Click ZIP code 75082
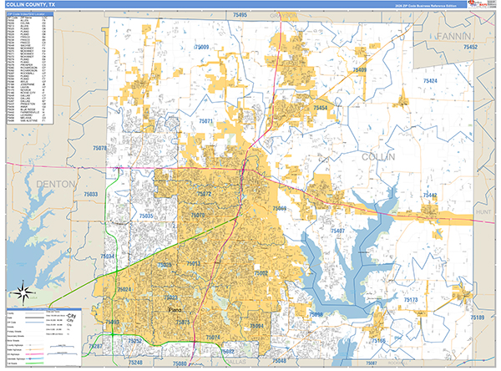 (227, 352)
